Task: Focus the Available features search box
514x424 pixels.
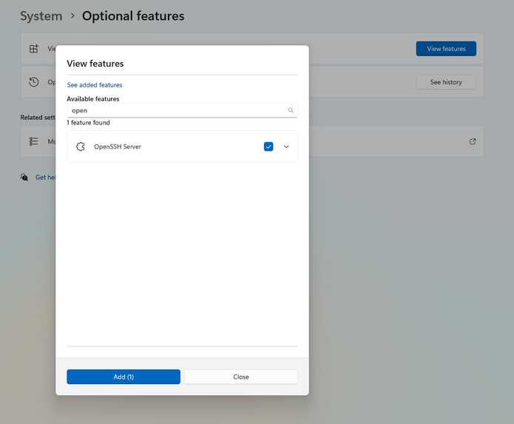Action: [177, 110]
